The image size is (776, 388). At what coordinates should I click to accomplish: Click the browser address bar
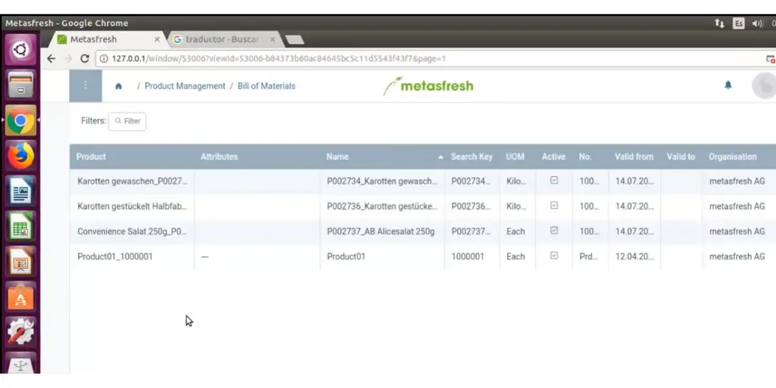point(427,58)
